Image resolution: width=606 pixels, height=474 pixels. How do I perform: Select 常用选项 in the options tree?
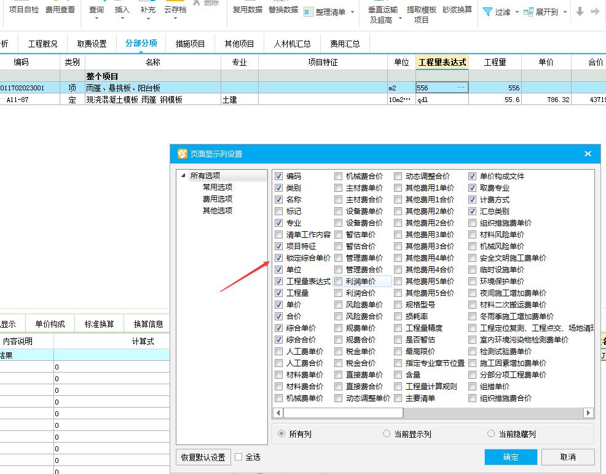218,187
